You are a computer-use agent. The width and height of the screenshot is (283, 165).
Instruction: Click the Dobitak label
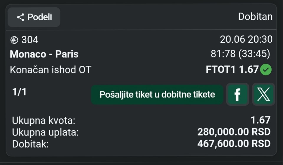(x=30, y=144)
